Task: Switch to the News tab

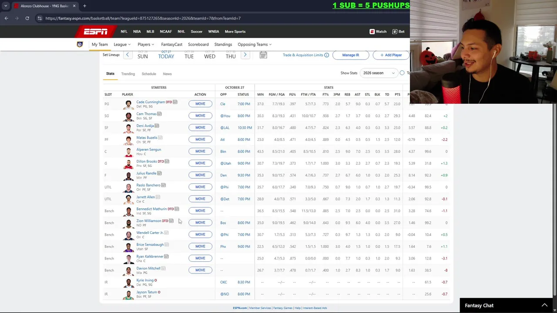Action: tap(167, 74)
